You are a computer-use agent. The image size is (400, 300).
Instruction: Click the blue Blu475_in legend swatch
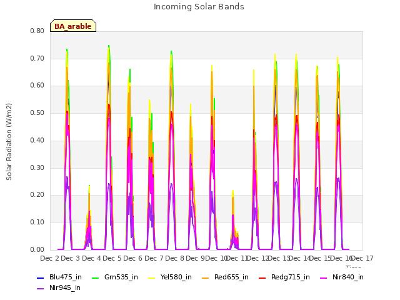(40, 277)
